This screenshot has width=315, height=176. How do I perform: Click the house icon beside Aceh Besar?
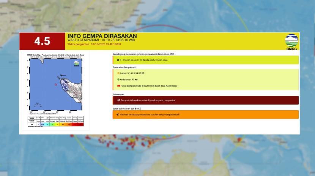coord(118,60)
